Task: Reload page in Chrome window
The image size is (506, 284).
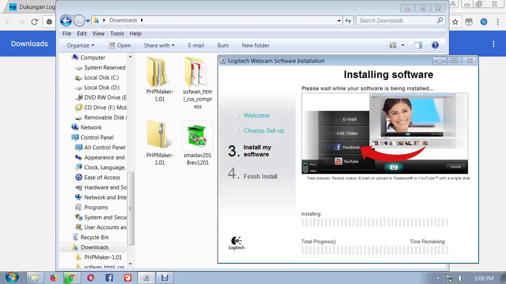Action: pos(34,22)
